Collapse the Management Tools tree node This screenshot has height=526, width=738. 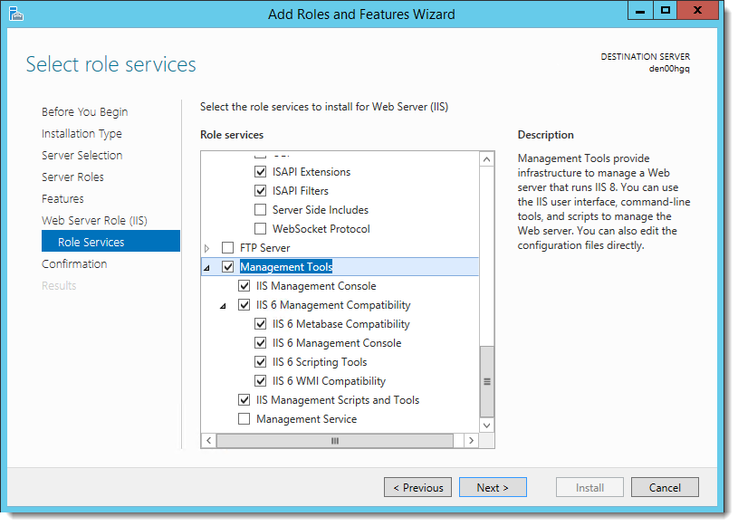[x=207, y=268]
